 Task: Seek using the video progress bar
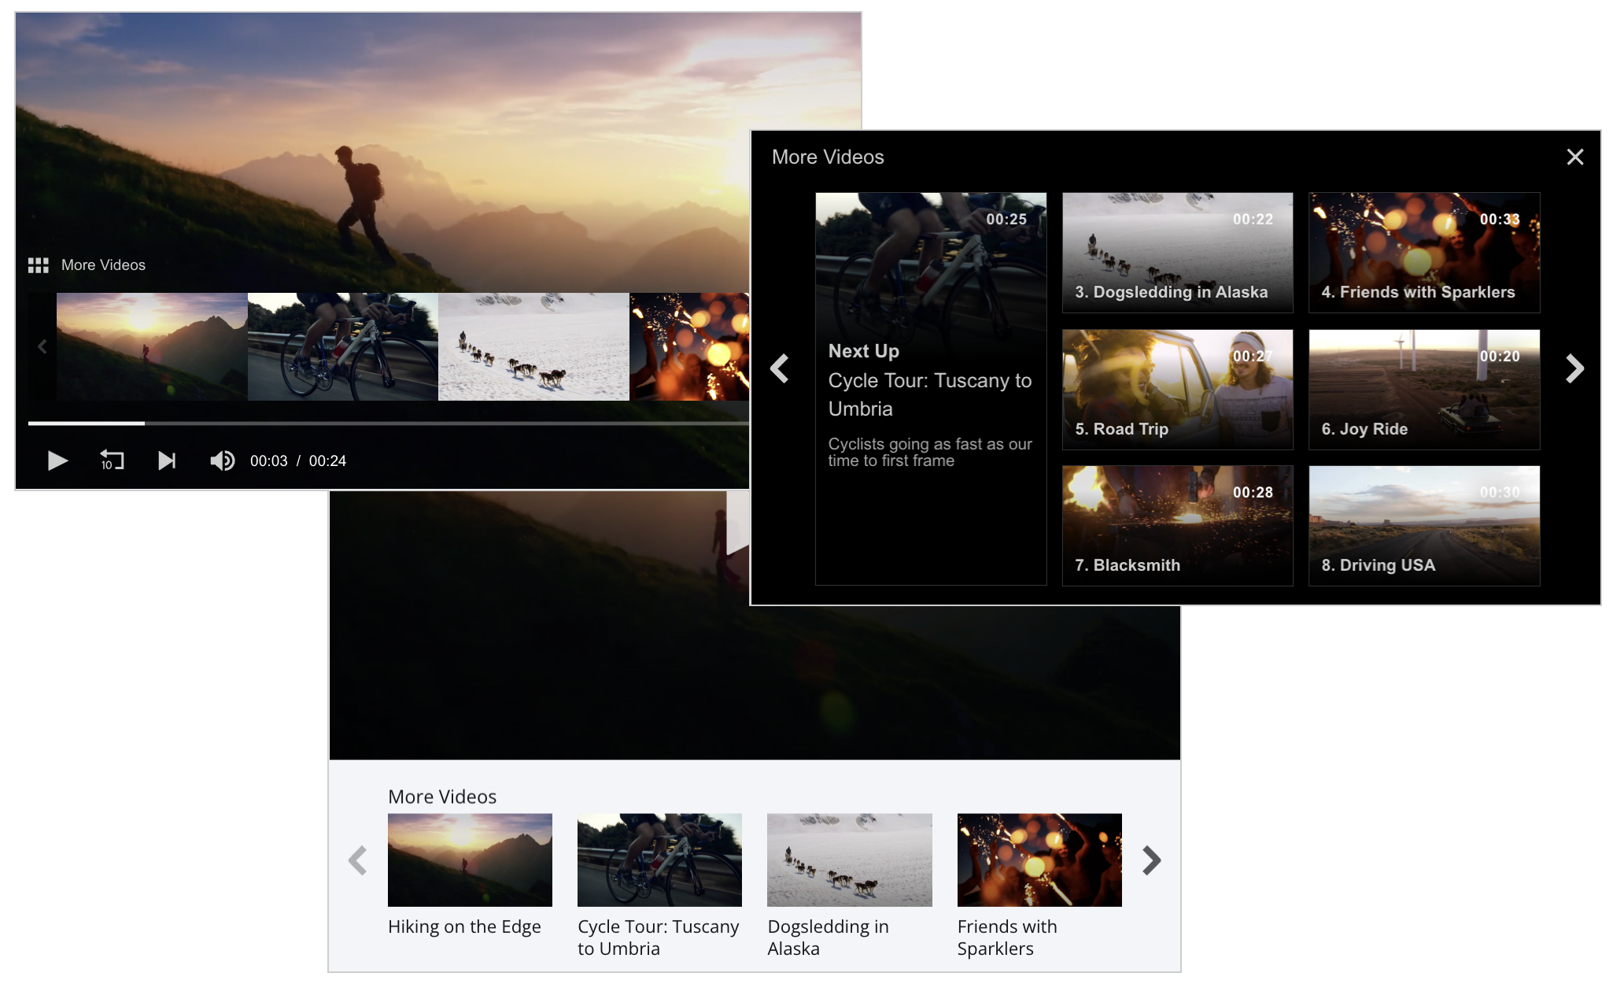(x=386, y=424)
